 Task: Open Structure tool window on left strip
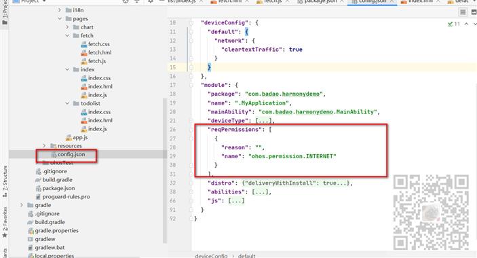click(5, 181)
